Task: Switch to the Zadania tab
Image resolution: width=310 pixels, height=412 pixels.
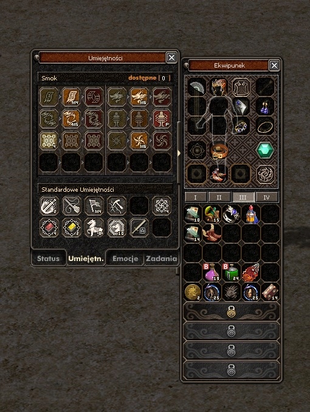Action: point(162,259)
